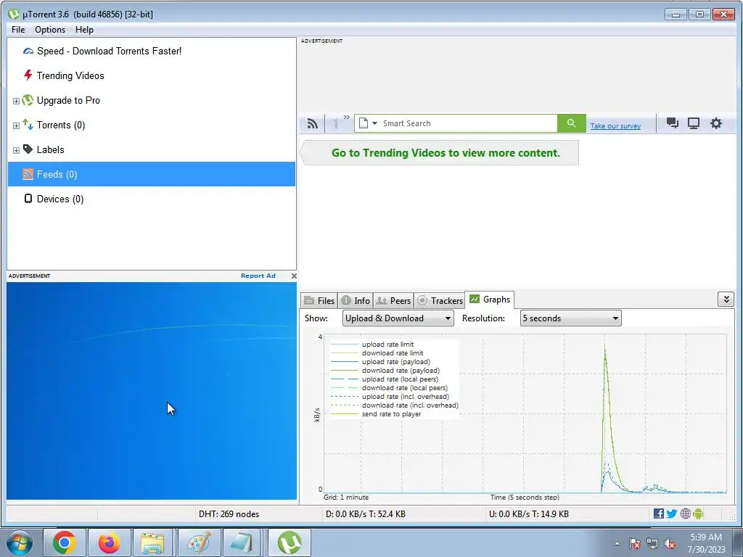Click the Torrents up-down arrows icon

click(28, 125)
